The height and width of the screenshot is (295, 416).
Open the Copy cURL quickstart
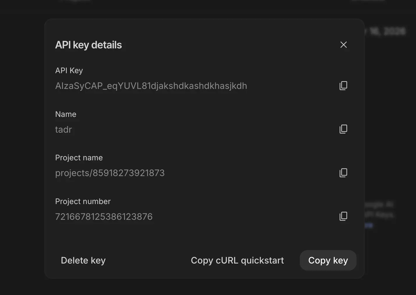pos(237,260)
